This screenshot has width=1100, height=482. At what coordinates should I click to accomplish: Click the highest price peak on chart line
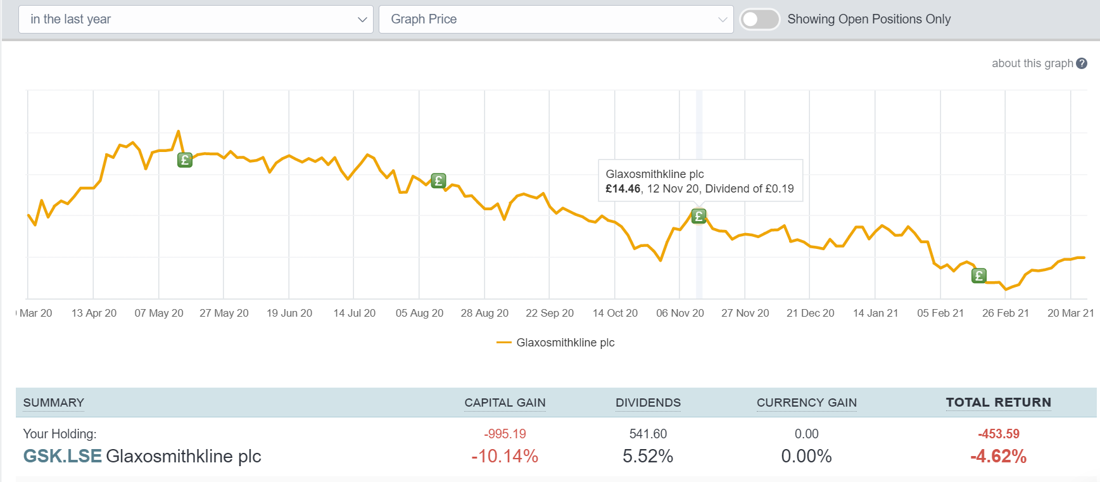tap(179, 131)
